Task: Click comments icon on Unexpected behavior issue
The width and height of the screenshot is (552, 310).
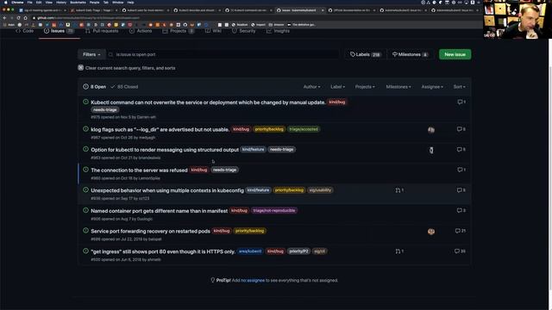Action: click(x=461, y=190)
